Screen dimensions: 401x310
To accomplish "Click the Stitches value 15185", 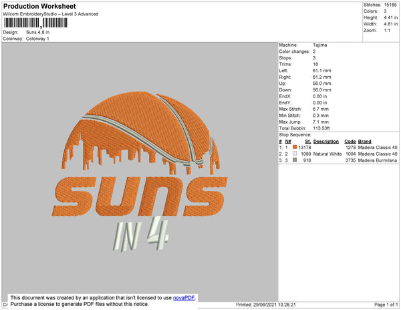I will (390, 5).
